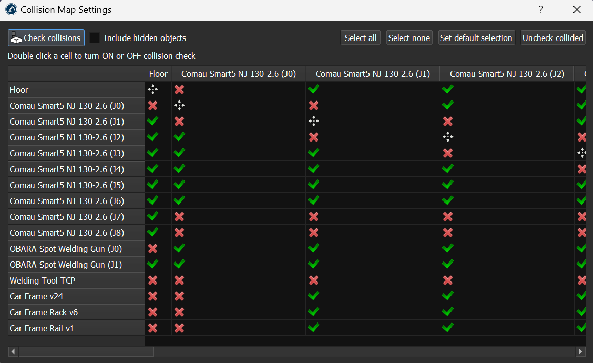This screenshot has width=594, height=363.
Task: Click red X in Welding Tool TCP row, Floor column
Action: click(153, 280)
